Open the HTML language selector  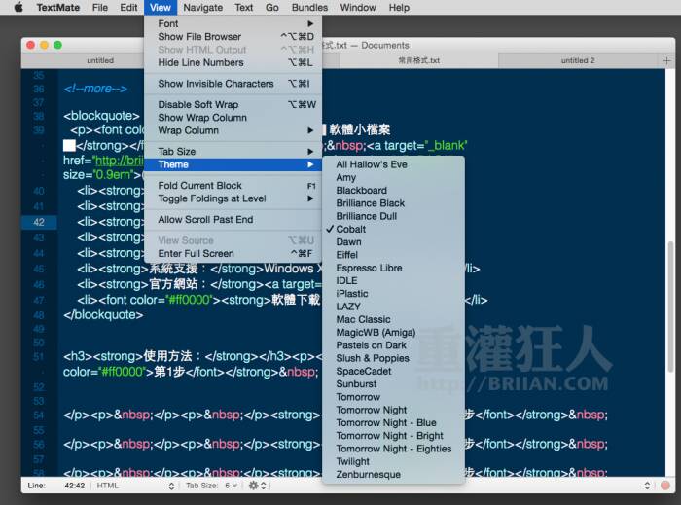[135, 486]
